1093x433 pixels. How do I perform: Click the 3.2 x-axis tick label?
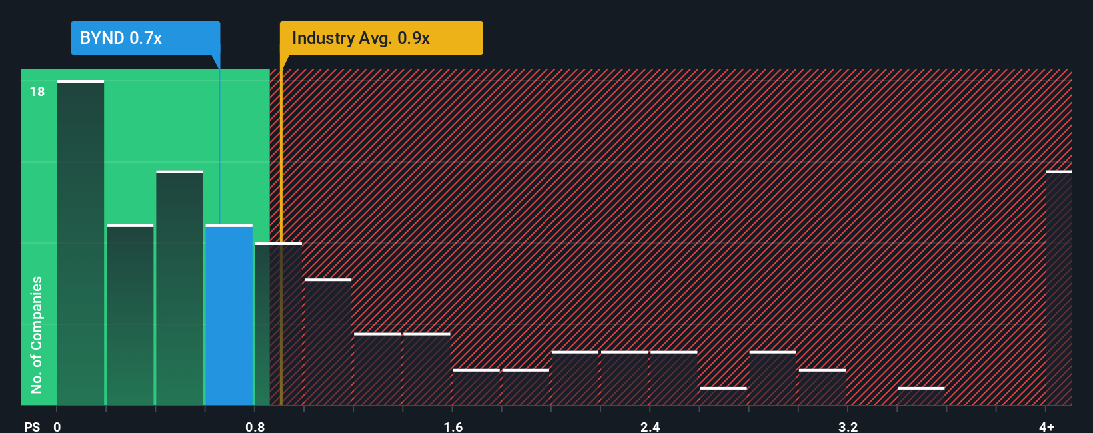click(x=848, y=426)
